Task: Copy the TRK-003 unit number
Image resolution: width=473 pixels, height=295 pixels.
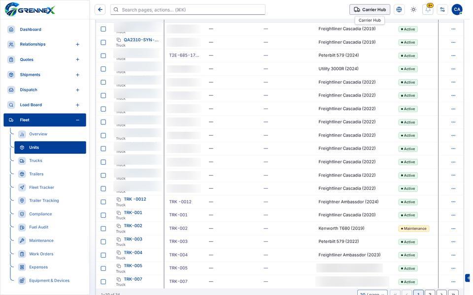Action: pos(119,239)
